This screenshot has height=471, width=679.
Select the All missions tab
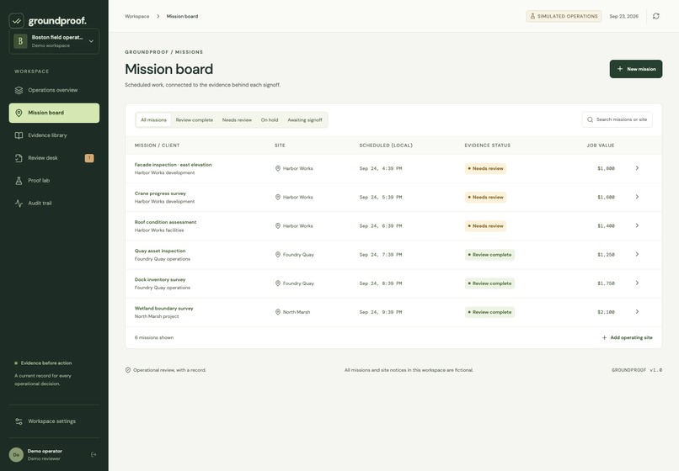point(153,119)
